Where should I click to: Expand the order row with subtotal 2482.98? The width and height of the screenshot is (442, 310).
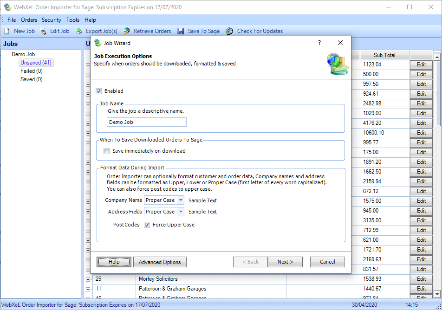[88, 104]
